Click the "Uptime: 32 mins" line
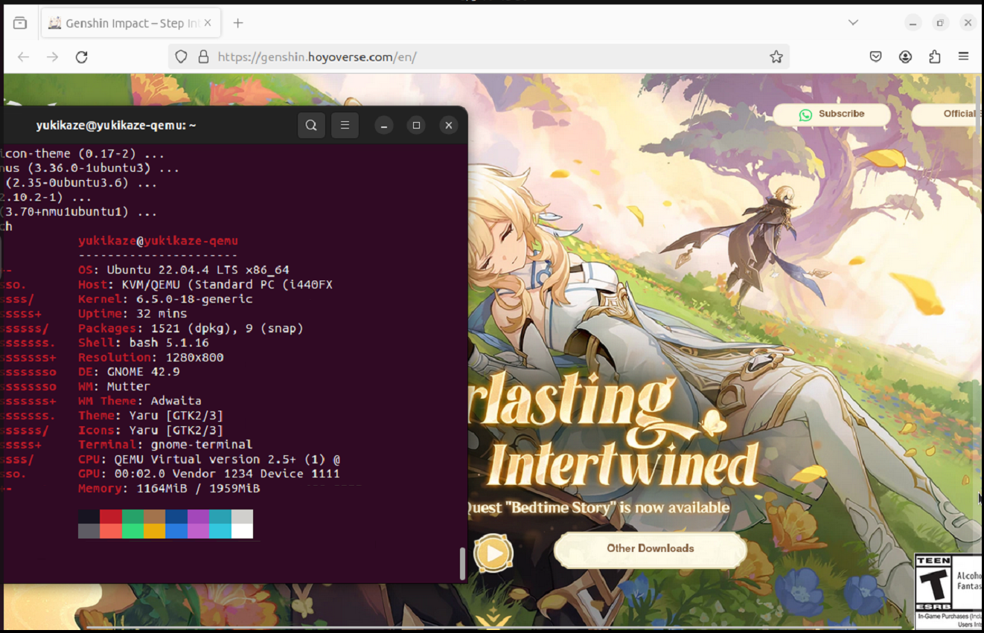This screenshot has width=984, height=633. click(x=132, y=314)
